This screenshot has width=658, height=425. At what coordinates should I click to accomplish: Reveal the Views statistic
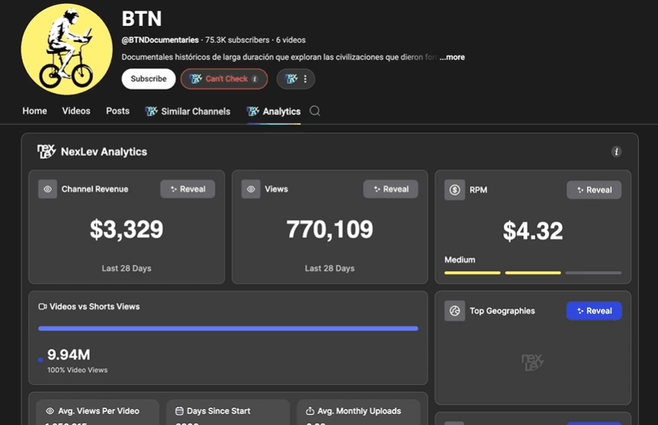click(x=391, y=189)
